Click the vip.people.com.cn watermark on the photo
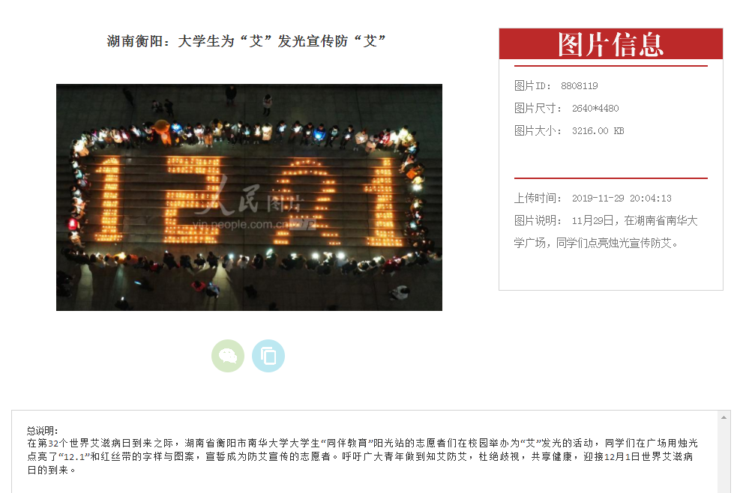 241,225
